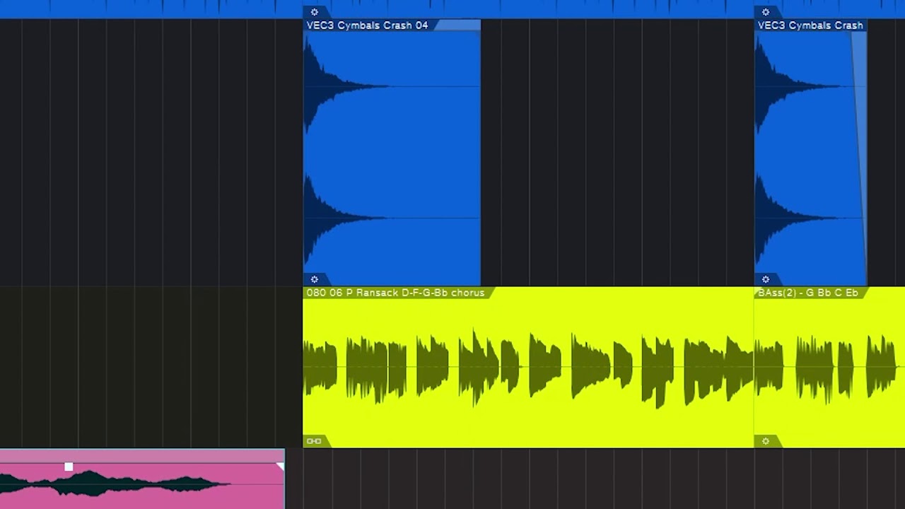
Task: Click the white envelope point on the pink clip
Action: [x=69, y=467]
